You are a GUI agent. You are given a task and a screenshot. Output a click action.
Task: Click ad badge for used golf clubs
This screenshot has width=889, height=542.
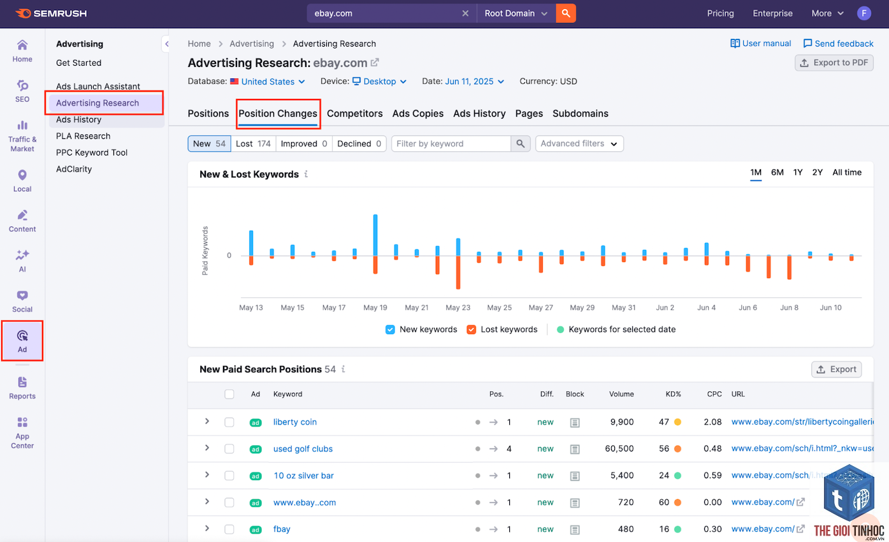256,449
